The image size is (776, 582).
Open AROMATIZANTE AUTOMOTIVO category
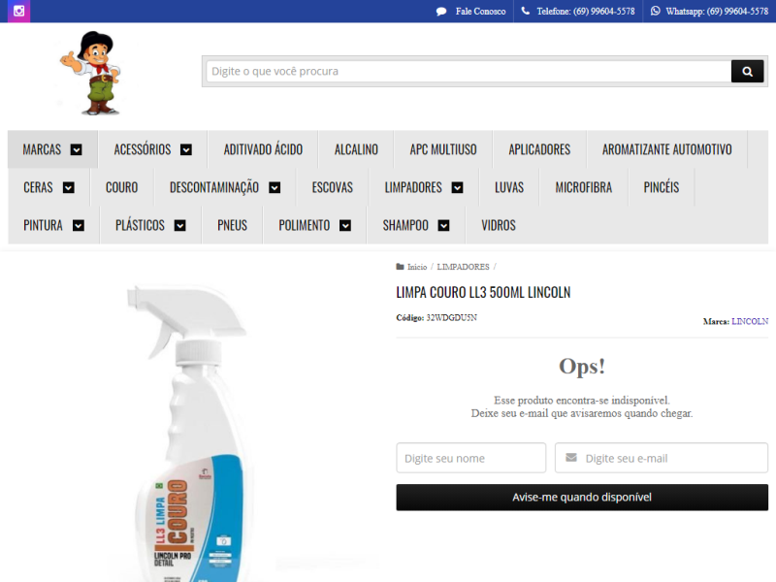(666, 149)
